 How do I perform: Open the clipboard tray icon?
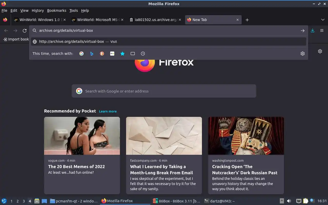[305, 201]
